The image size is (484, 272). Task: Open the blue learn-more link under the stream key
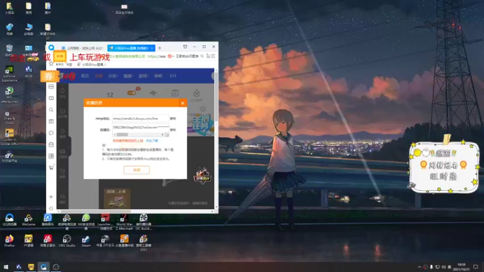coord(152,141)
